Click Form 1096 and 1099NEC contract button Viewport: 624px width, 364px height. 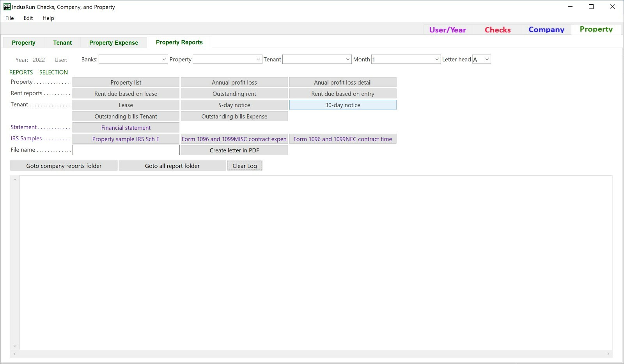343,139
